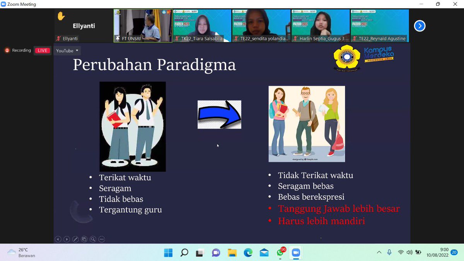Click the red LIVE badge
The image size is (464, 261).
click(x=43, y=51)
